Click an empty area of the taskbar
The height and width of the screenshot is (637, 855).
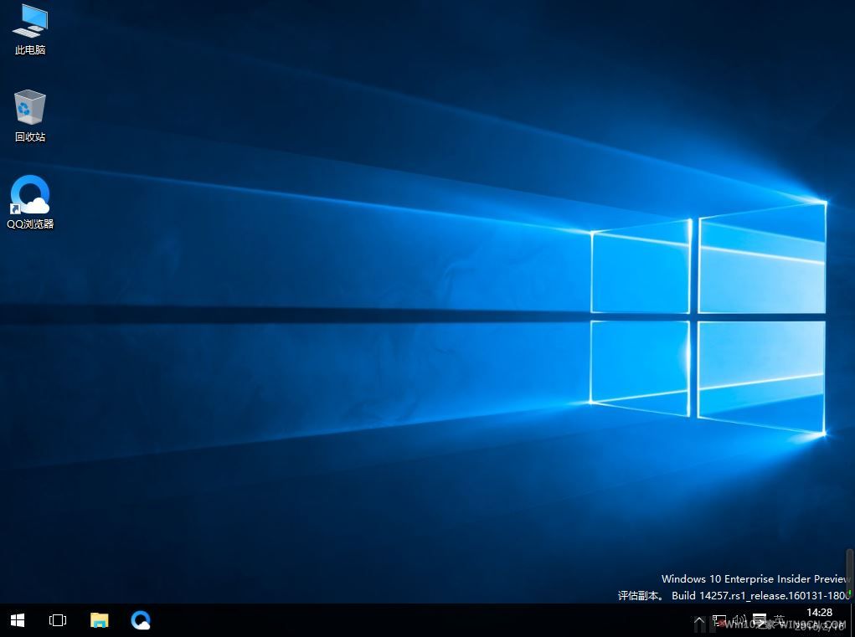(419, 620)
